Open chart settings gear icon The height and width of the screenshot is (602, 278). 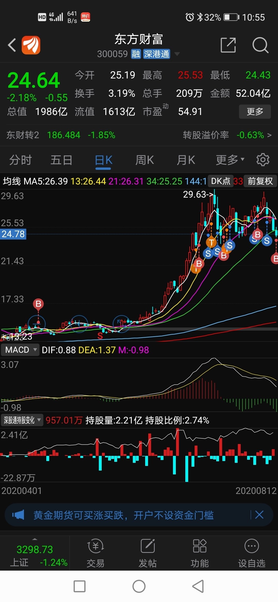point(263,160)
